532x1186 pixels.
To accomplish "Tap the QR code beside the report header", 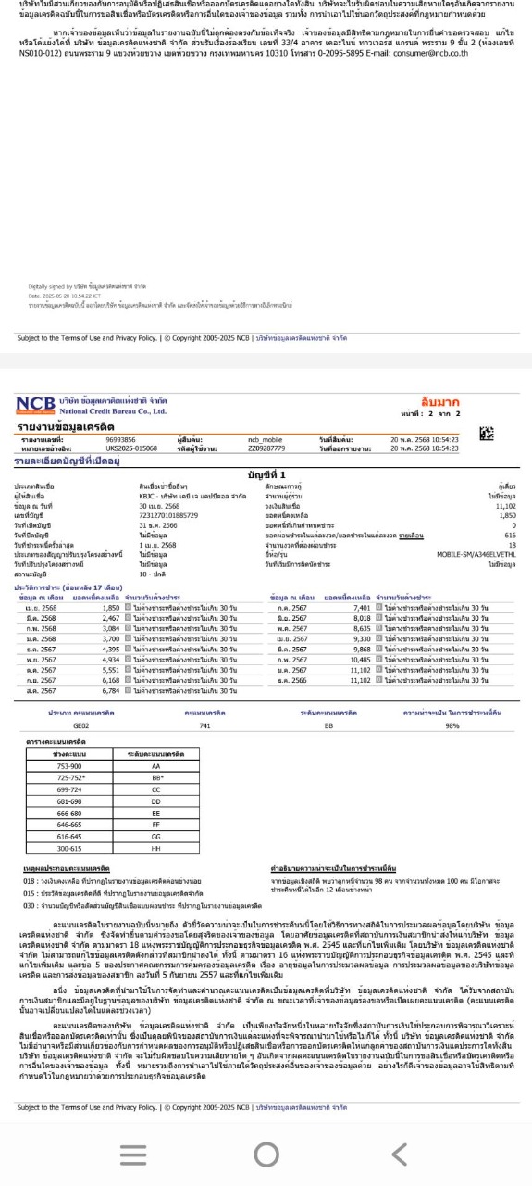I will click(487, 434).
